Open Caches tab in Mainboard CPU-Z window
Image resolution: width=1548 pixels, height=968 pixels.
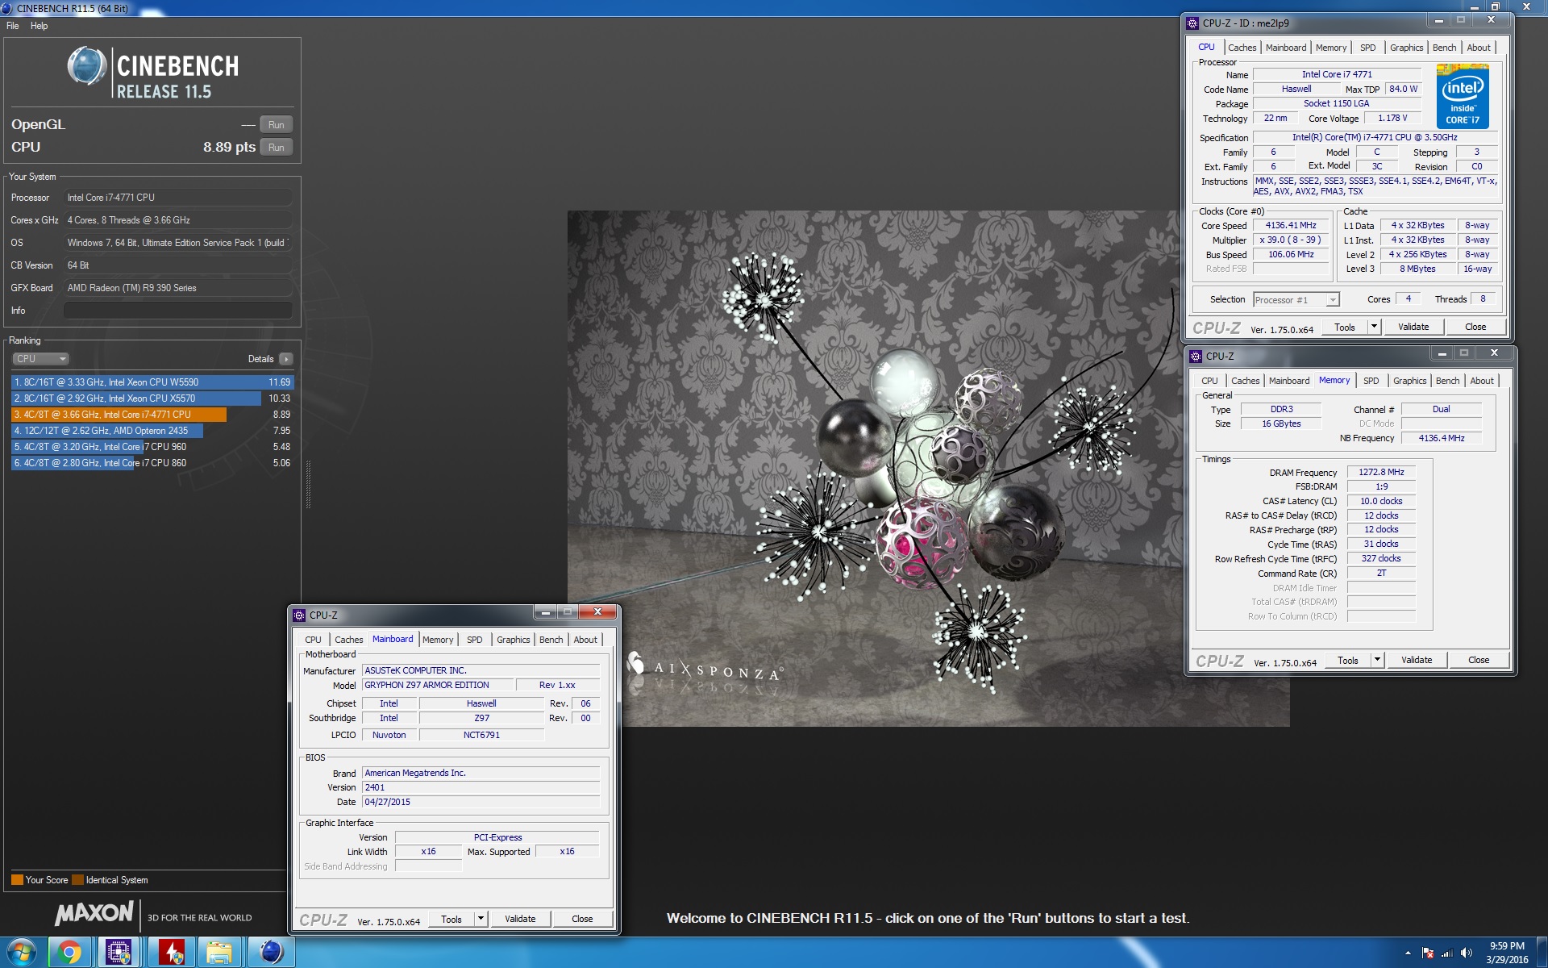coord(349,640)
